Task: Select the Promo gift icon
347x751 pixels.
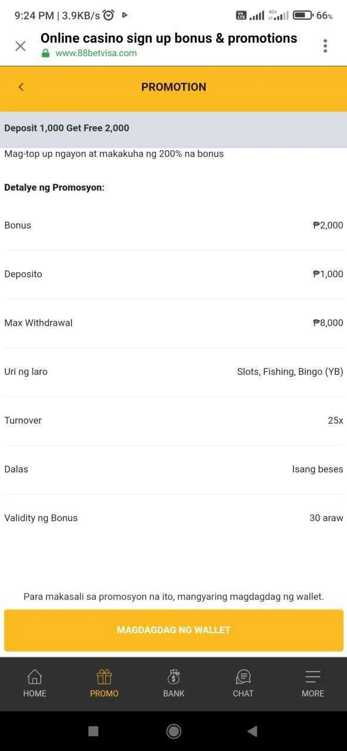Action: coord(105,677)
